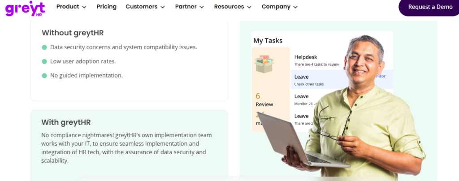This screenshot has height=181, width=459.
Task: Click the 6 Review count
Action: pos(264,100)
